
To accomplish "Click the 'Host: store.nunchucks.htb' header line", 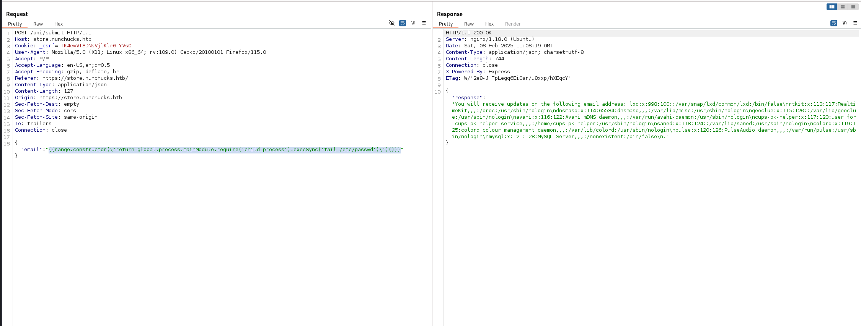I will [53, 39].
